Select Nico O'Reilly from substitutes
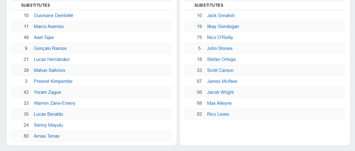Image resolution: width=355 pixels, height=151 pixels. coord(220,37)
